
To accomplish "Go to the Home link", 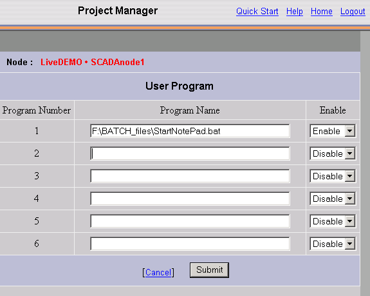I will (321, 12).
